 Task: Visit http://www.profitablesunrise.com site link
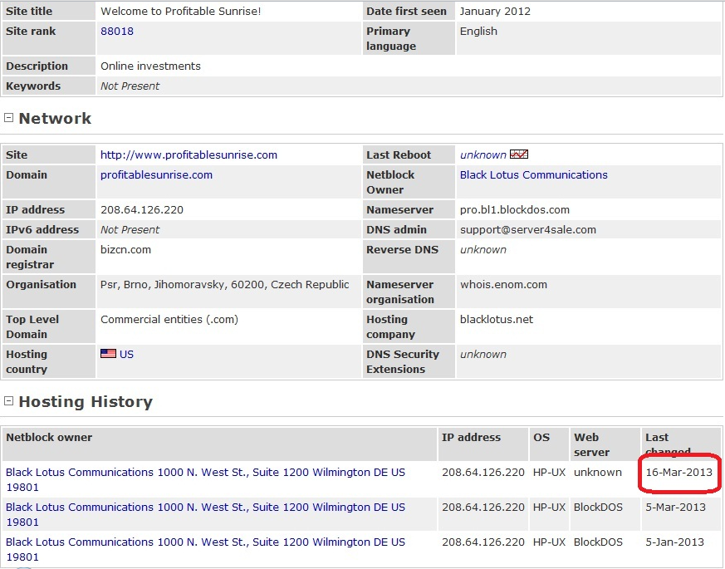coord(189,155)
